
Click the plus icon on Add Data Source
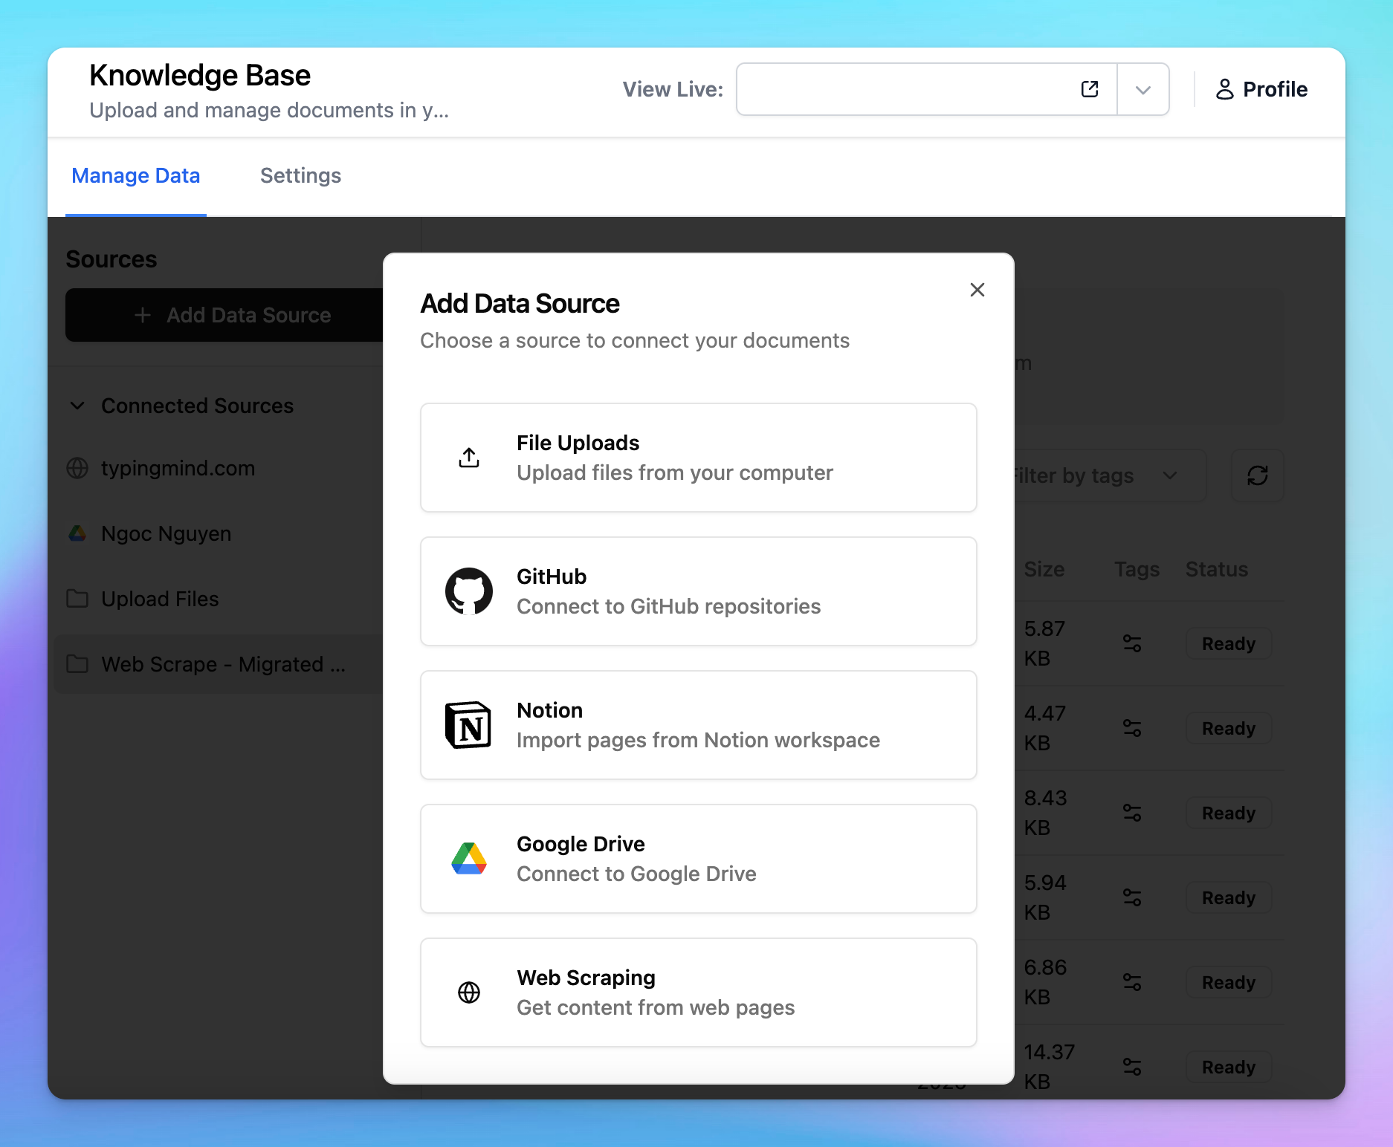pyautogui.click(x=143, y=315)
